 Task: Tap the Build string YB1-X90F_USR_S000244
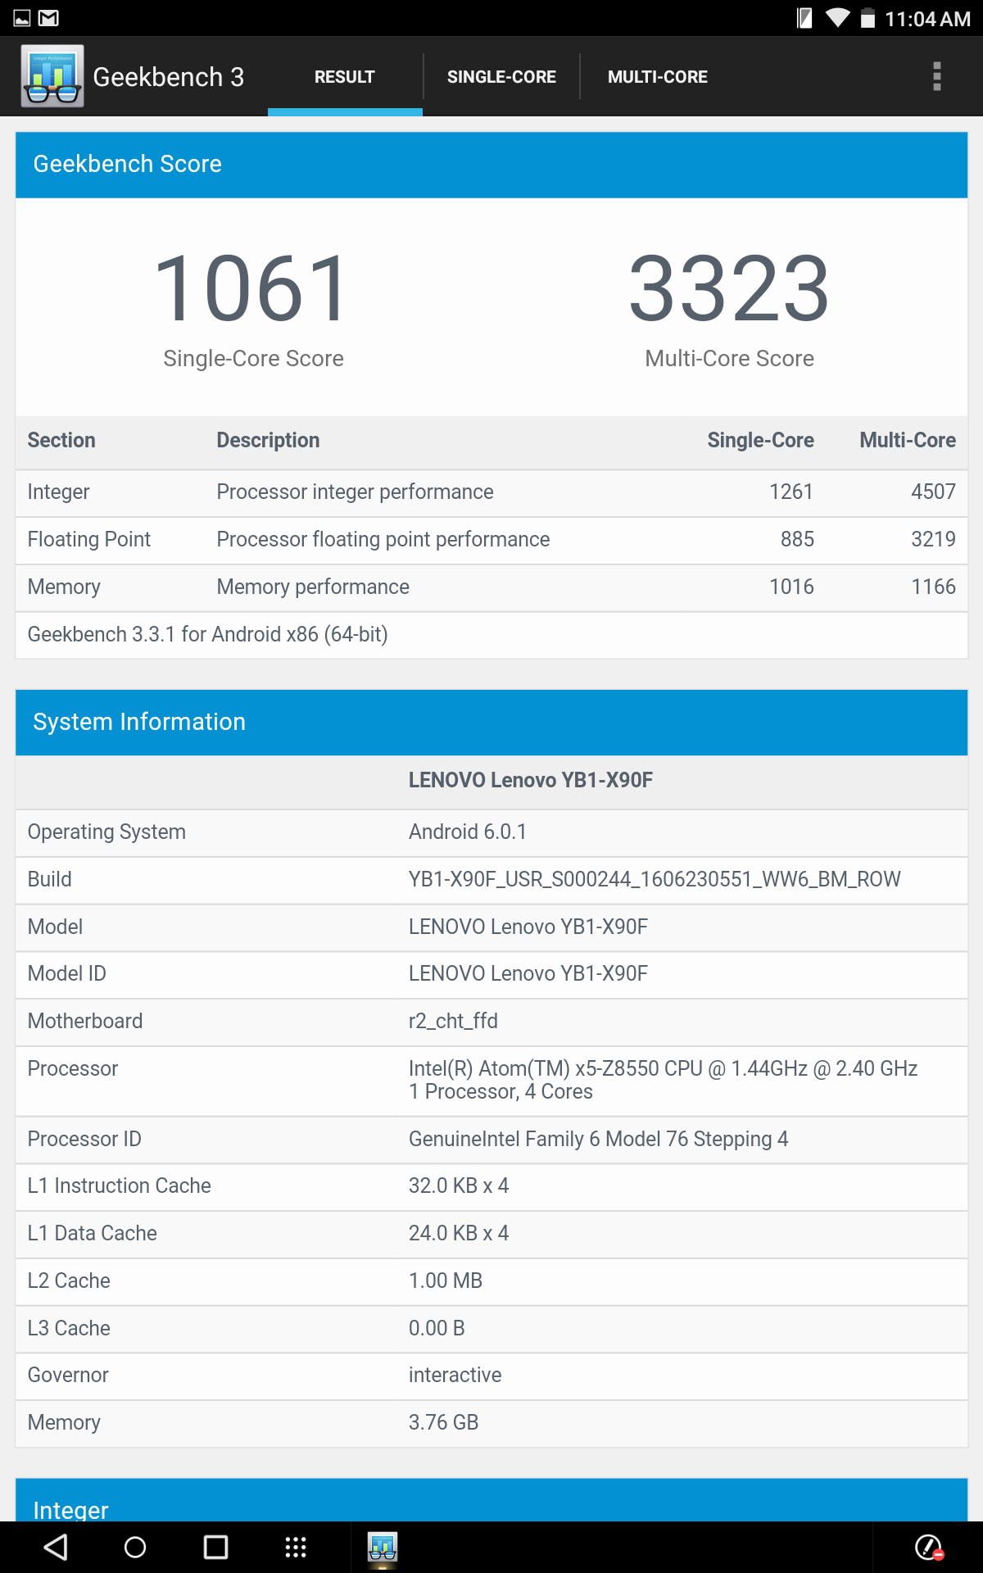point(655,879)
